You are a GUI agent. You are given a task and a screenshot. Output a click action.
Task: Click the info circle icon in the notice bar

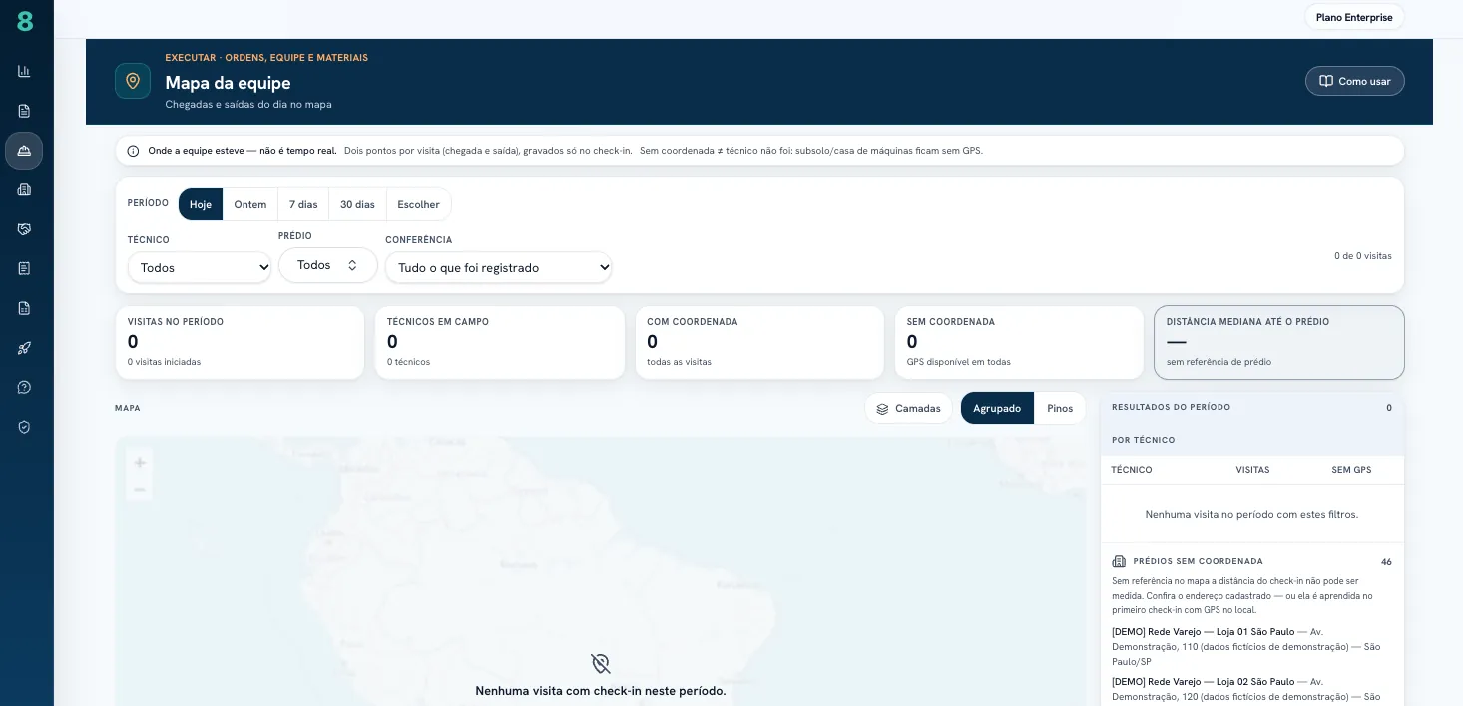pos(133,151)
